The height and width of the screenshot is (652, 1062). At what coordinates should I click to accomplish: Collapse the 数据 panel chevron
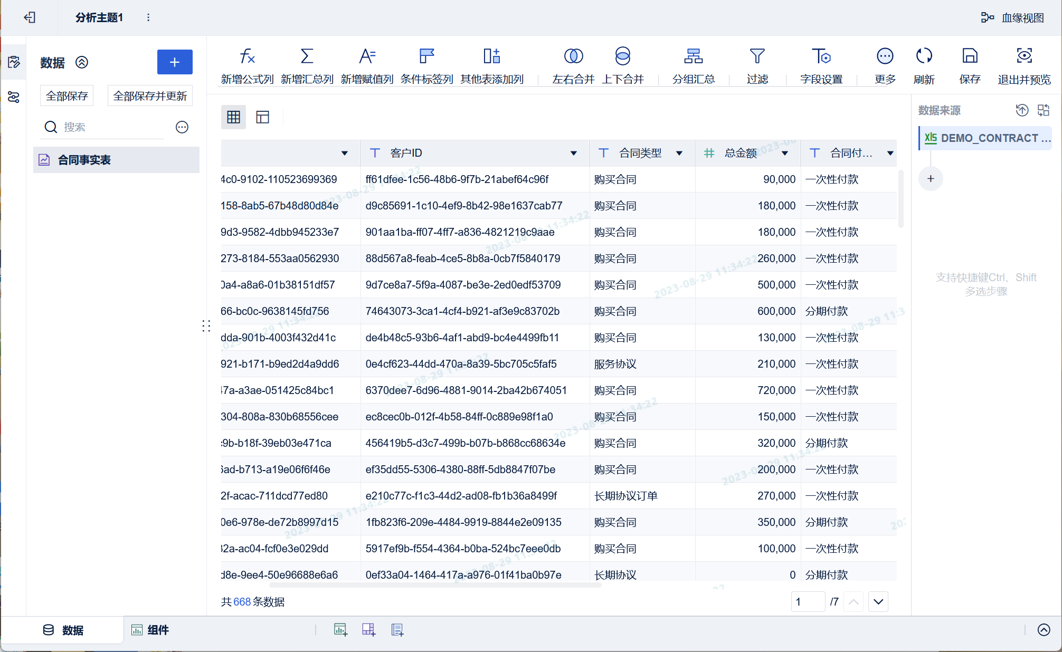[82, 63]
